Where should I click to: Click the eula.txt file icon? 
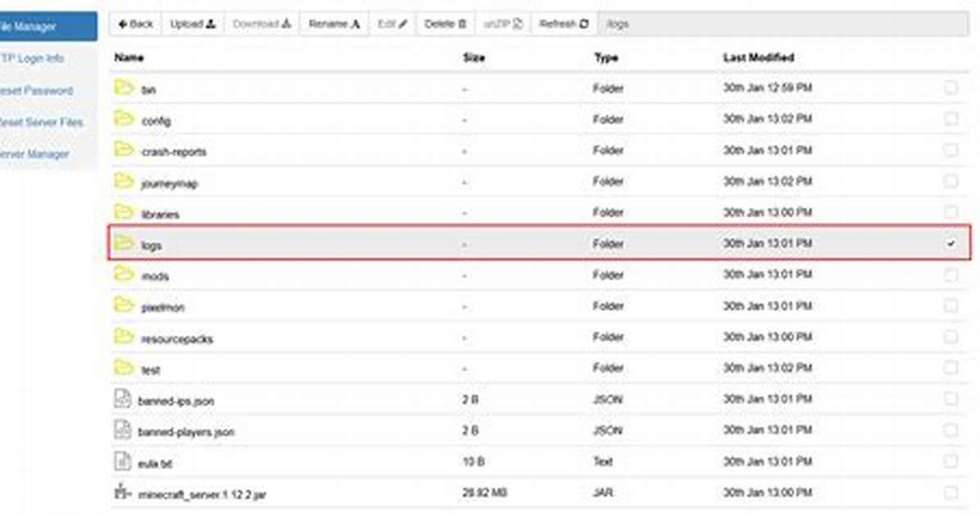123,461
